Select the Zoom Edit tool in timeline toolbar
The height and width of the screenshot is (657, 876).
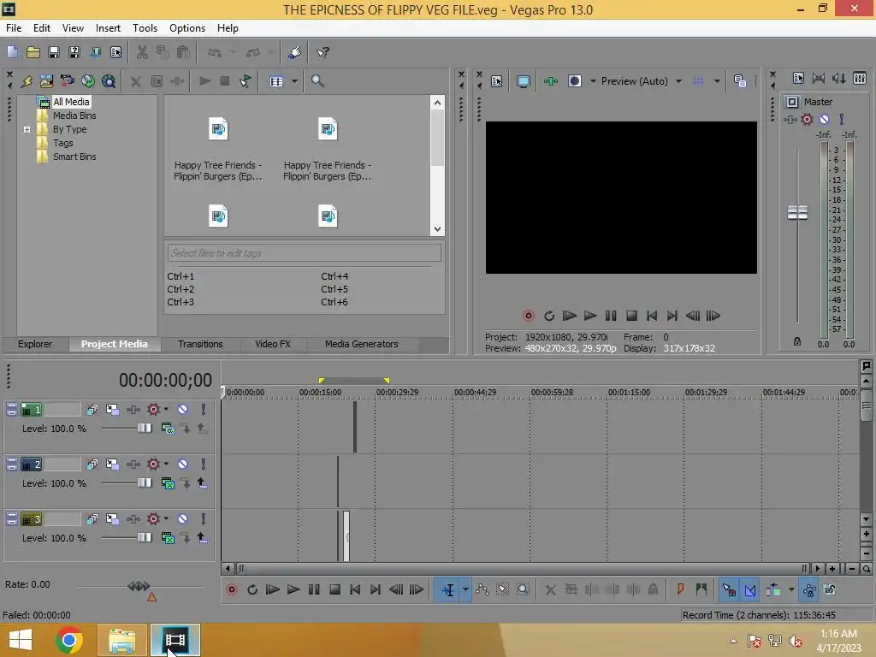point(523,589)
